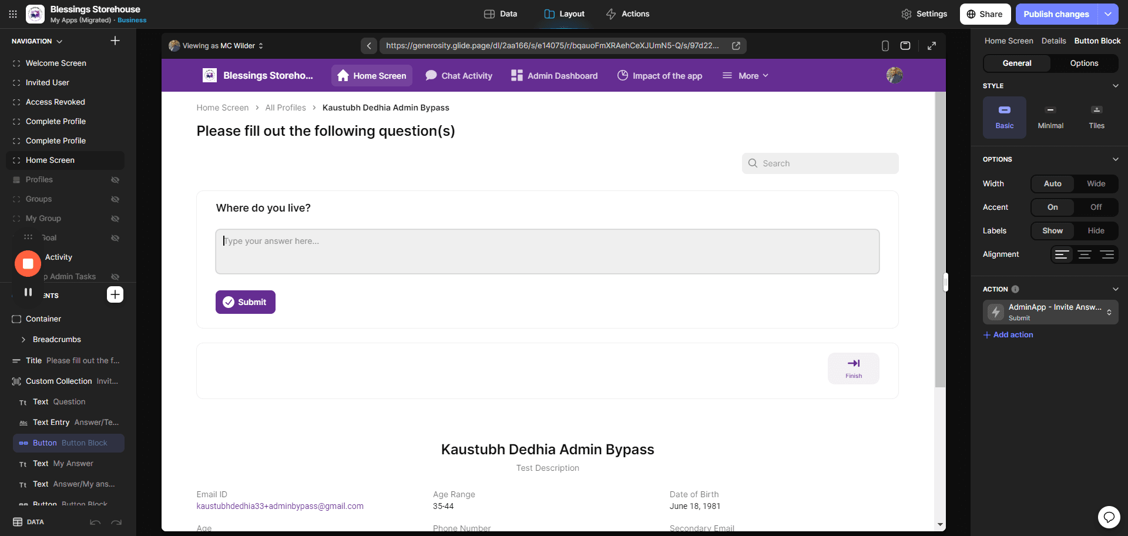Stop the screen recording
Viewport: 1128px width, 536px height.
click(x=28, y=264)
